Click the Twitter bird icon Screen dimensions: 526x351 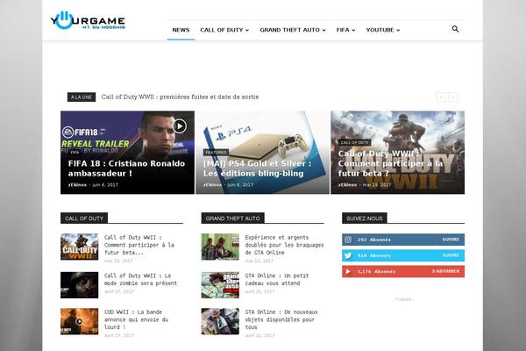pos(348,255)
